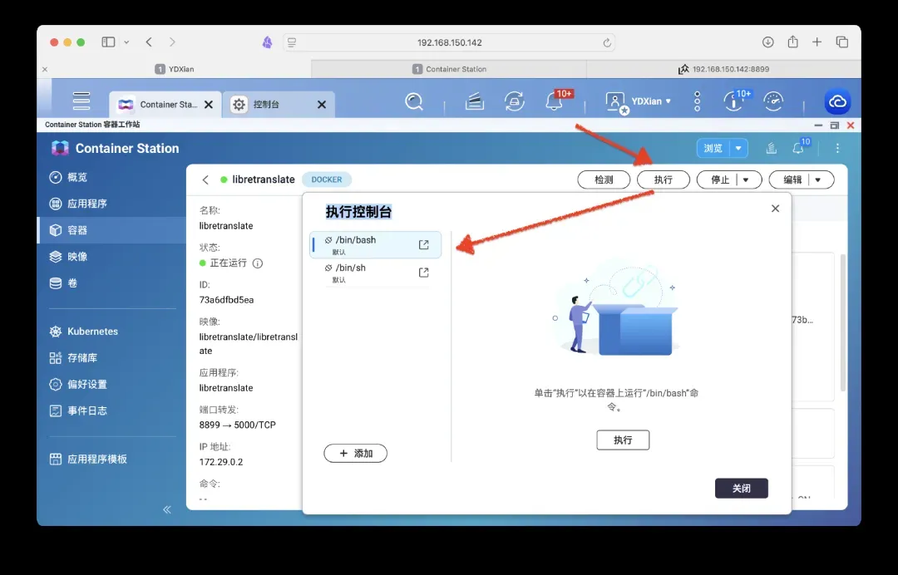898x575 pixels.
Task: Expand the 编辑 button dropdown arrow
Action: [818, 179]
